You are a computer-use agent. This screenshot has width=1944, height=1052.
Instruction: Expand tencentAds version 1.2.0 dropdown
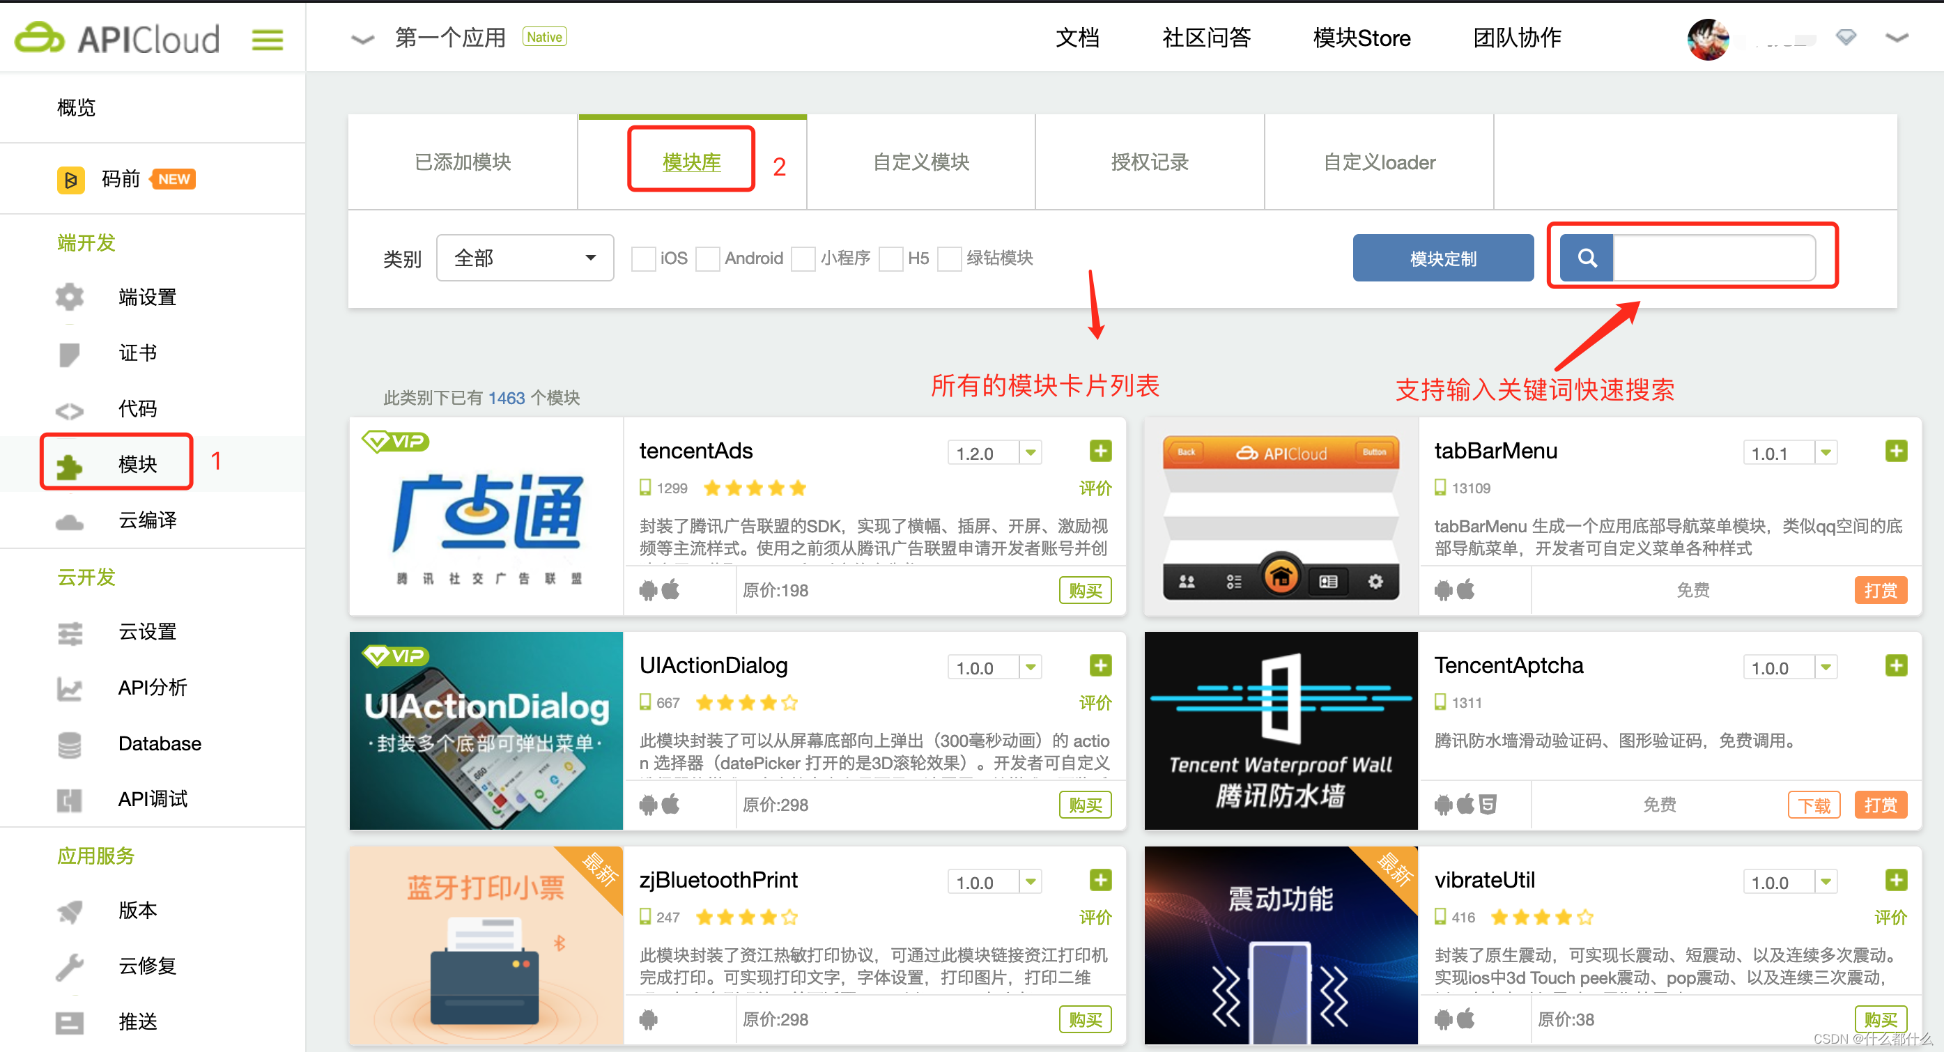click(x=1030, y=453)
